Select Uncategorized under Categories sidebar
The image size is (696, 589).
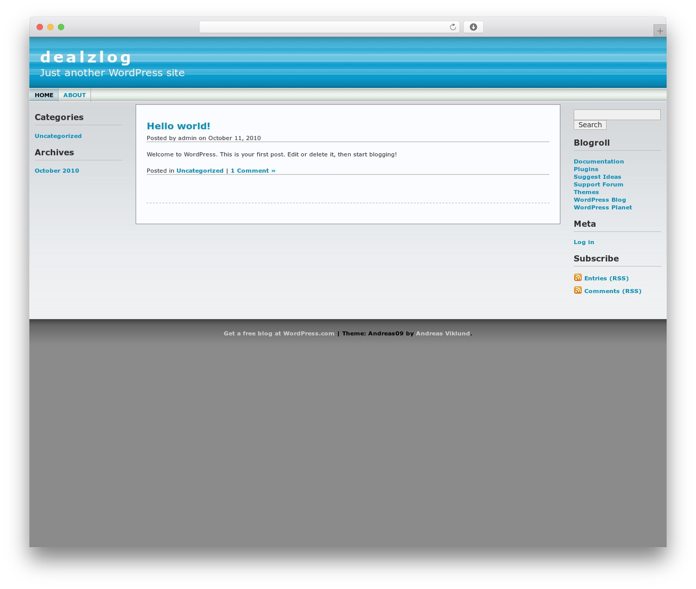[58, 136]
